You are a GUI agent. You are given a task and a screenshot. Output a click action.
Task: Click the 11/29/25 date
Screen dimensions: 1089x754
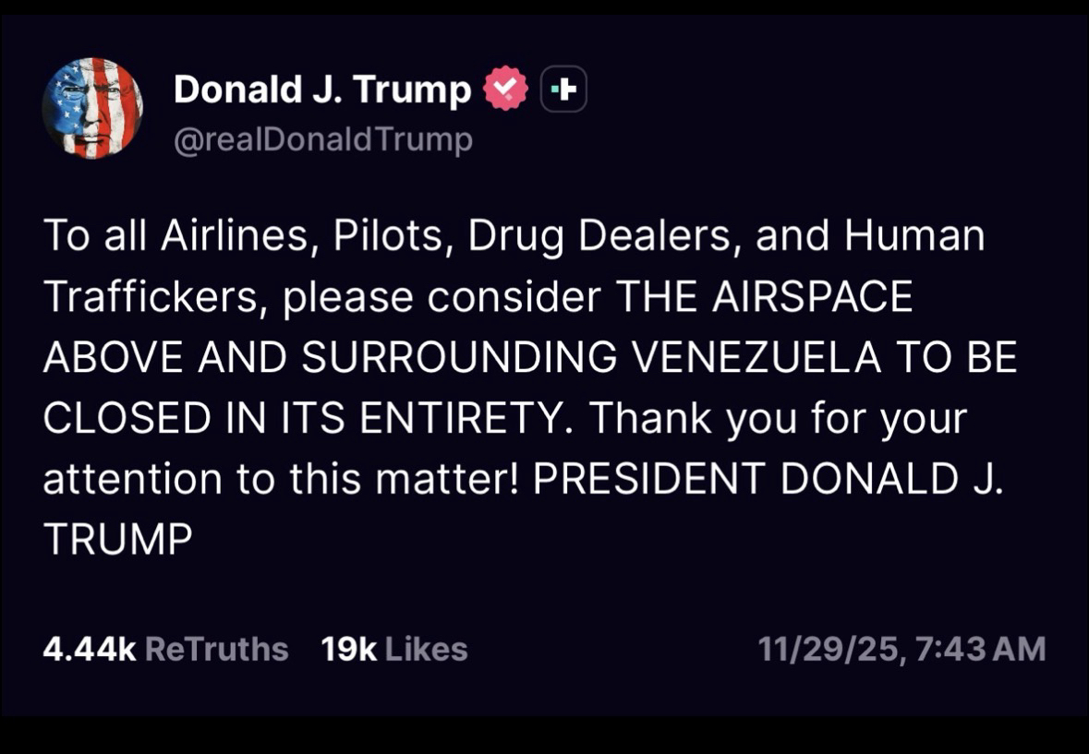coord(828,649)
